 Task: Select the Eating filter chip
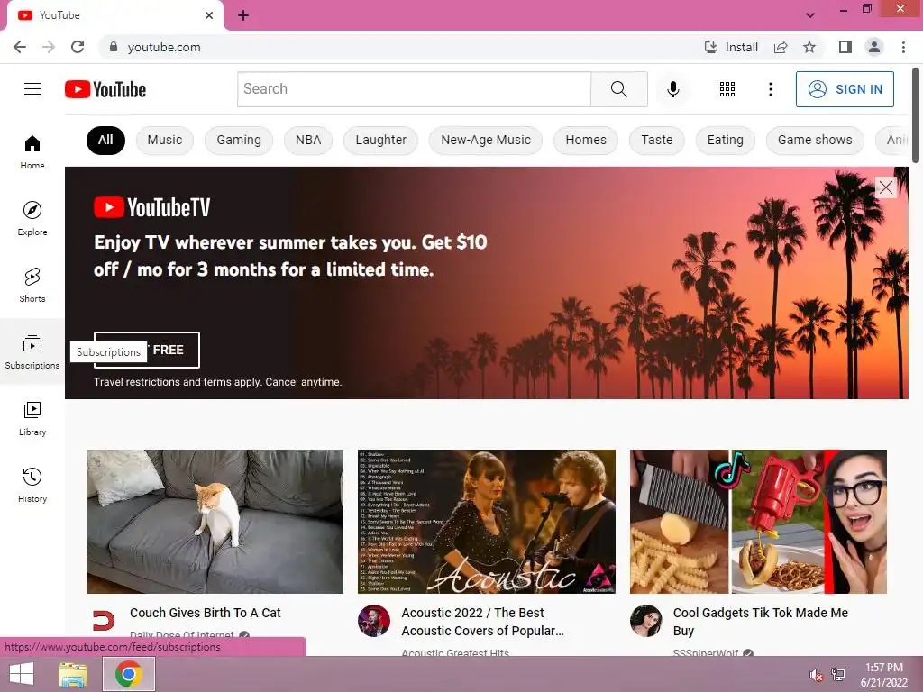pos(726,140)
